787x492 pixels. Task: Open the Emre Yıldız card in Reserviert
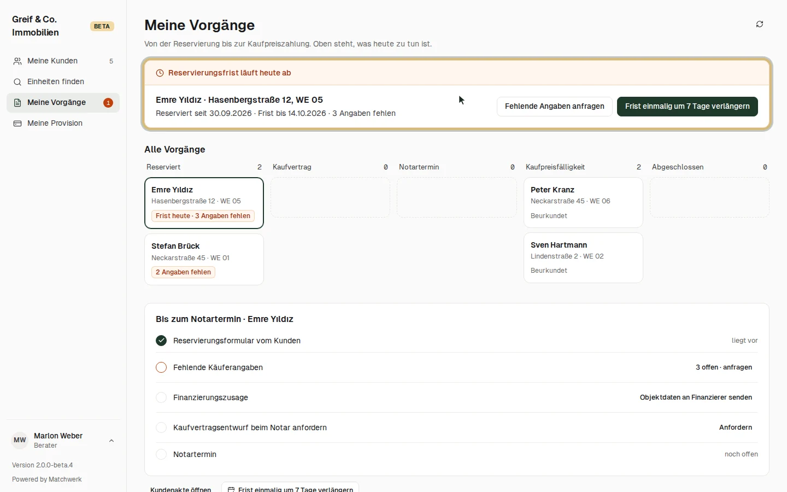(204, 203)
